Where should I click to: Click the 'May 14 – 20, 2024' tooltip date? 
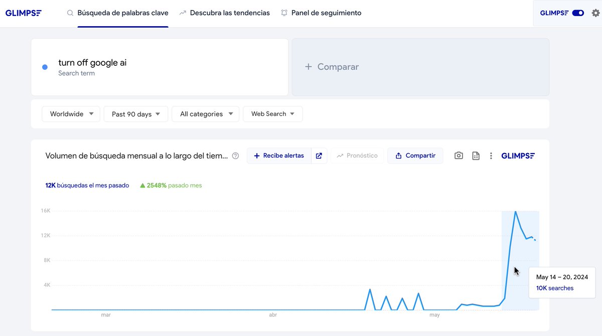point(562,277)
